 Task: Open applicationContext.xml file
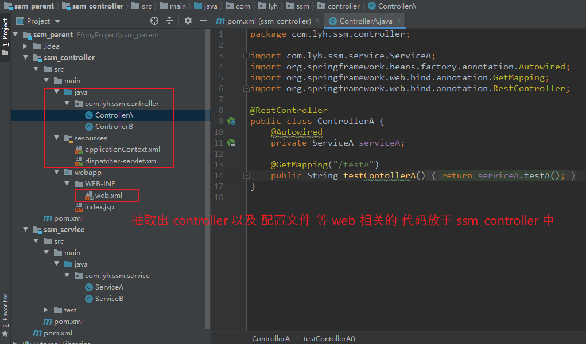tap(122, 150)
